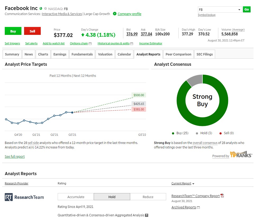267x224 pixels.
Task: Click the red $381.00 low target label
Action: coord(139,109)
